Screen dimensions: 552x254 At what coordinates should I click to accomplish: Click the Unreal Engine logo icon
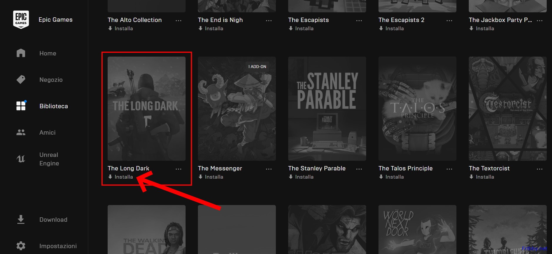tap(21, 159)
